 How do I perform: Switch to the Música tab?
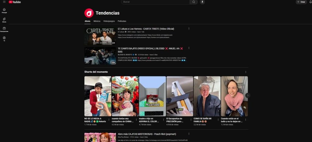point(97,21)
